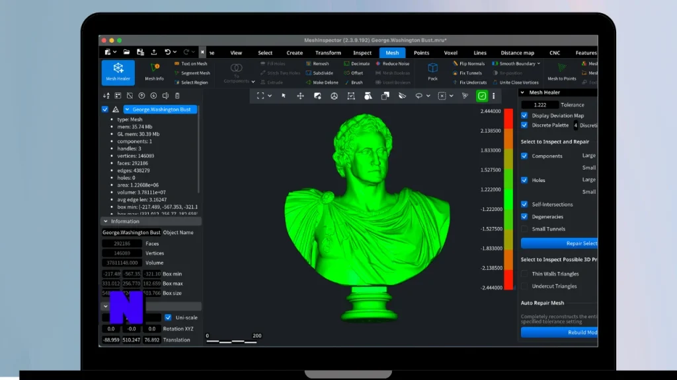Click the Subdivide tool
This screenshot has height=380, width=677.
tap(319, 73)
